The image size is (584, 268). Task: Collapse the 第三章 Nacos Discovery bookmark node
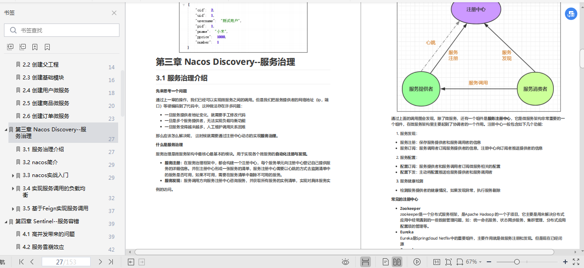pos(6,130)
